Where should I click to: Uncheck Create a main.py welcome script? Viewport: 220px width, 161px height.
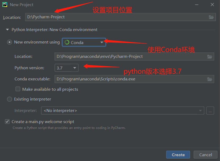coord(7,121)
